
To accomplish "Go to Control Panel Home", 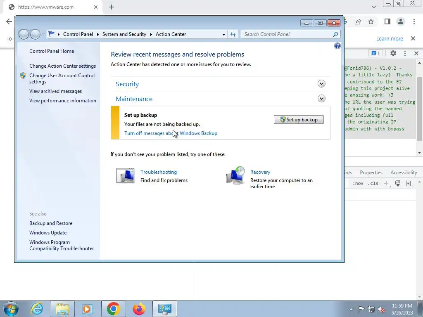I will [x=52, y=51].
